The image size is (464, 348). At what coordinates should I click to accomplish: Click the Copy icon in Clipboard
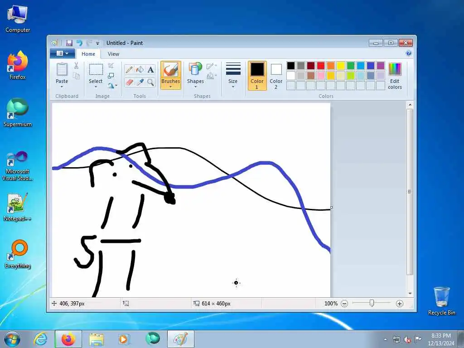click(76, 76)
